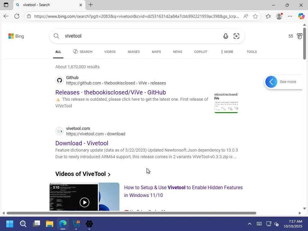Click the address bar URL
This screenshot has width=308, height=231.
click(x=137, y=16)
